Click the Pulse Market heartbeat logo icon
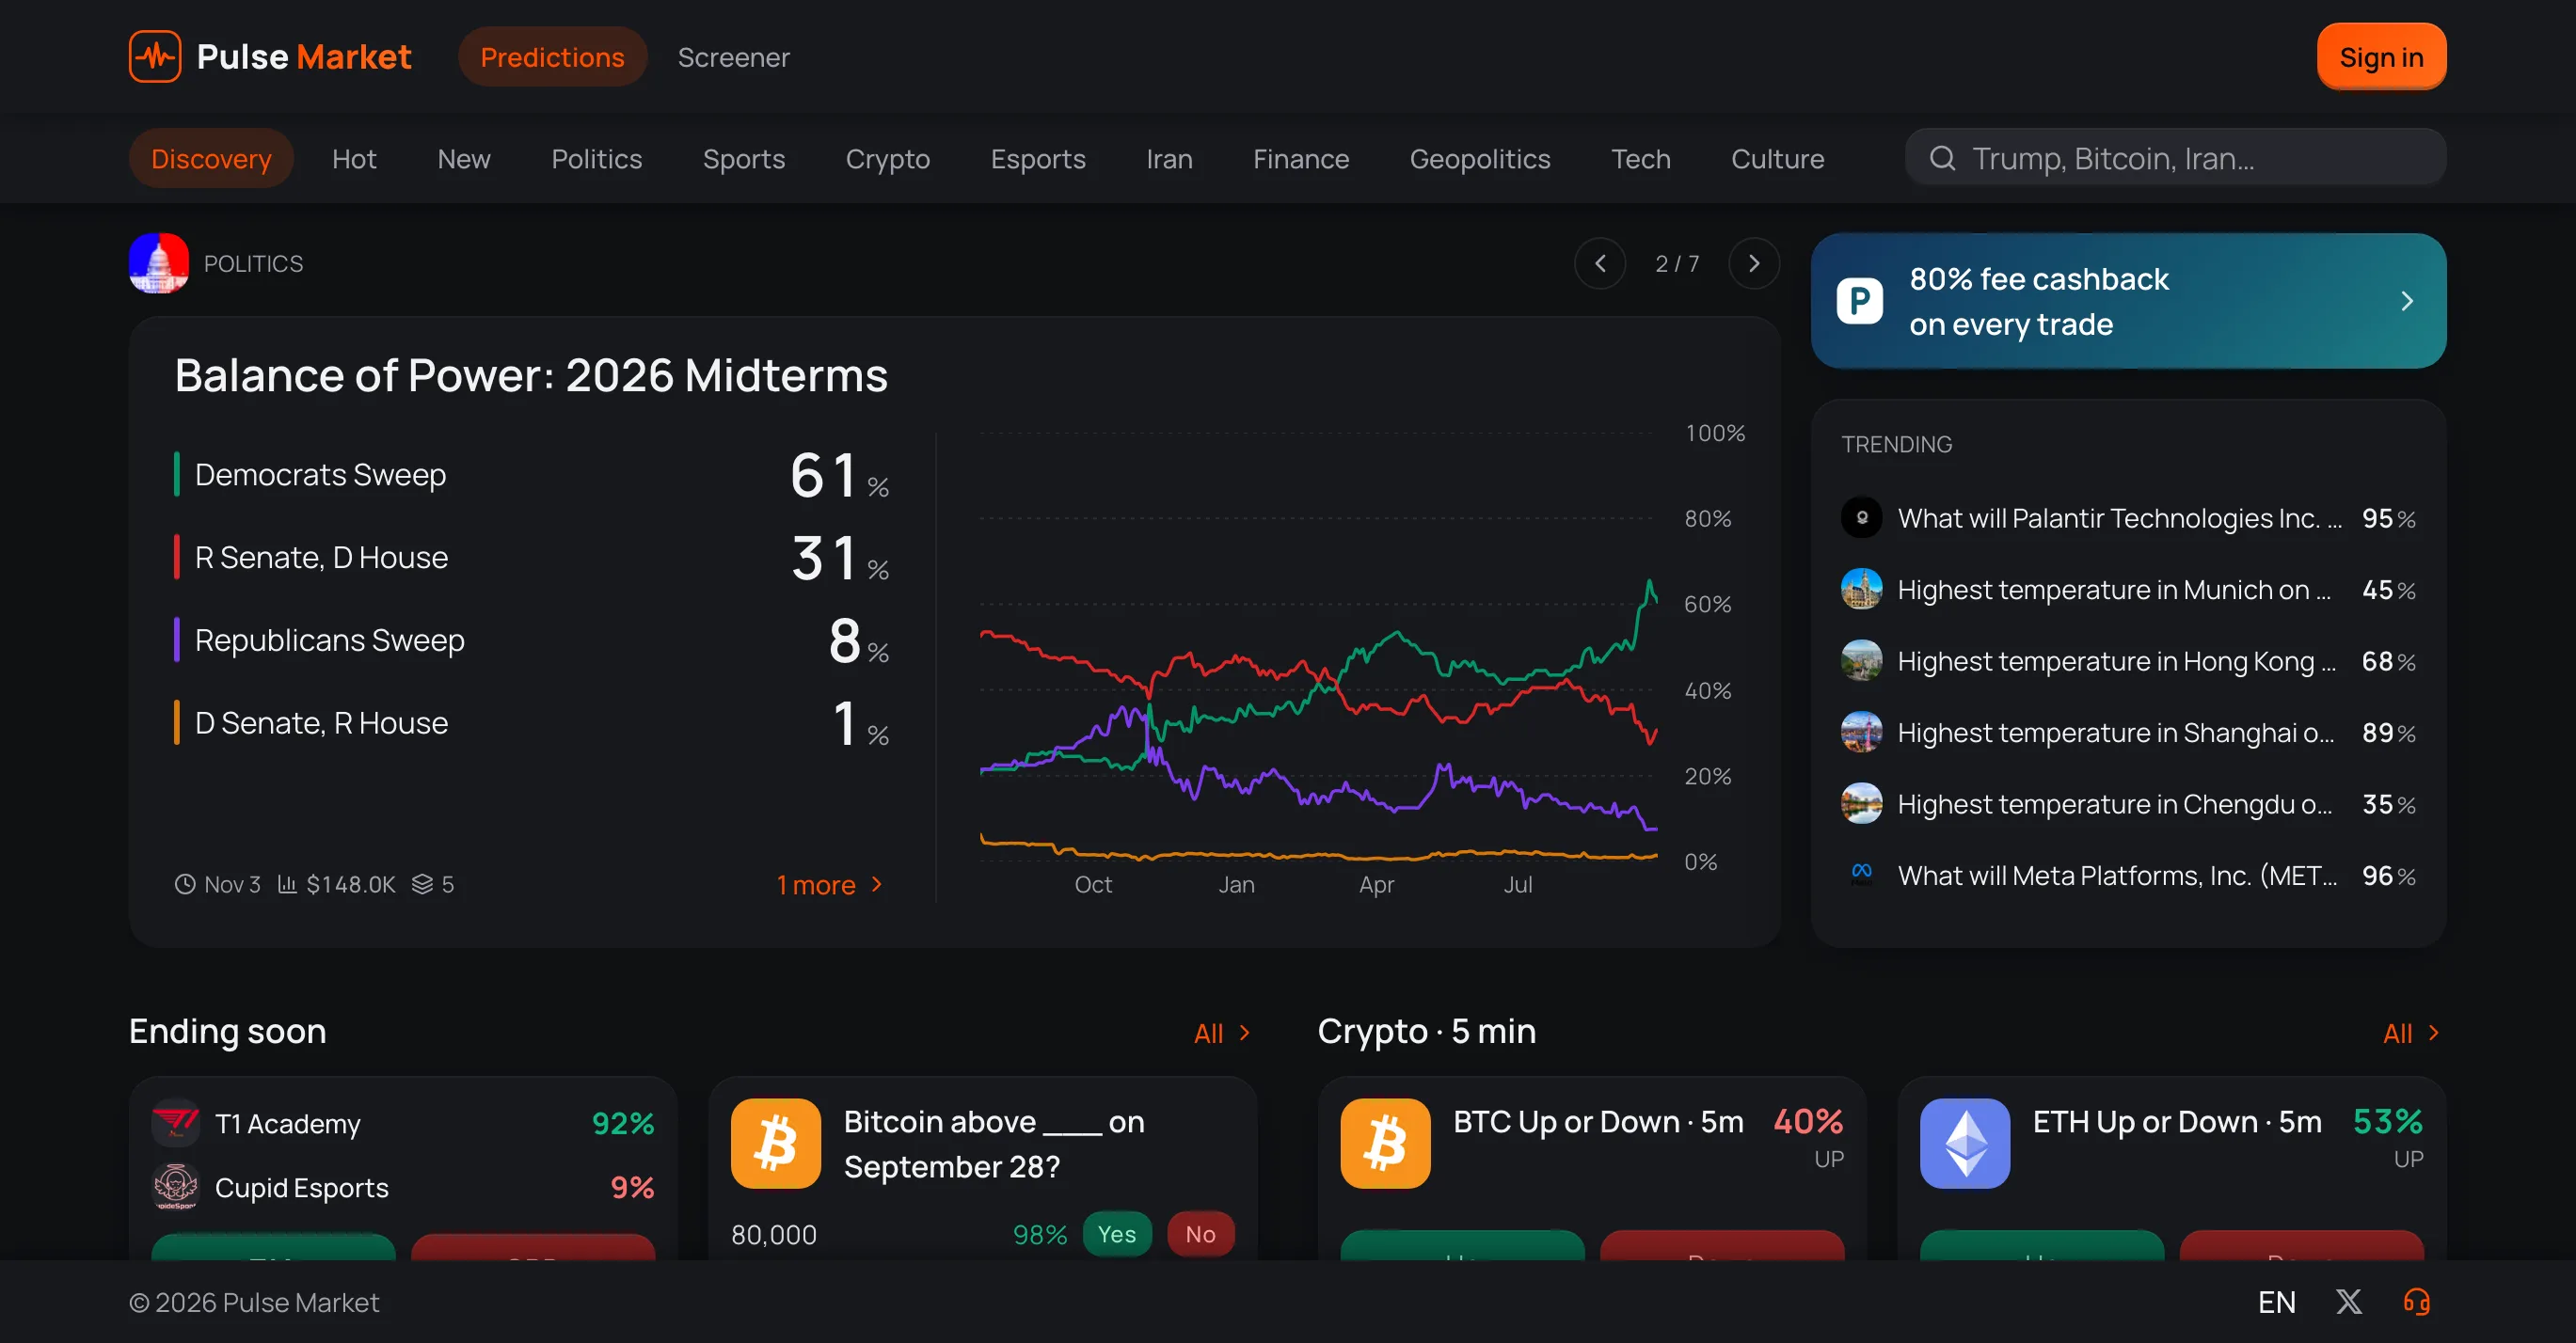2576x1343 pixels. point(155,57)
